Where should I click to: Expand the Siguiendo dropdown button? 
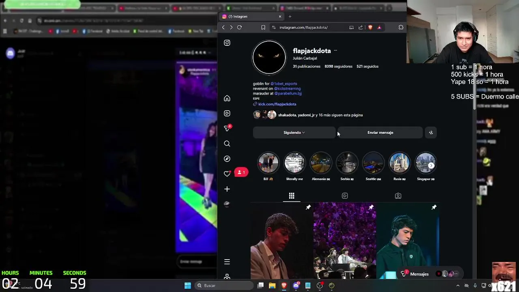pyautogui.click(x=294, y=133)
